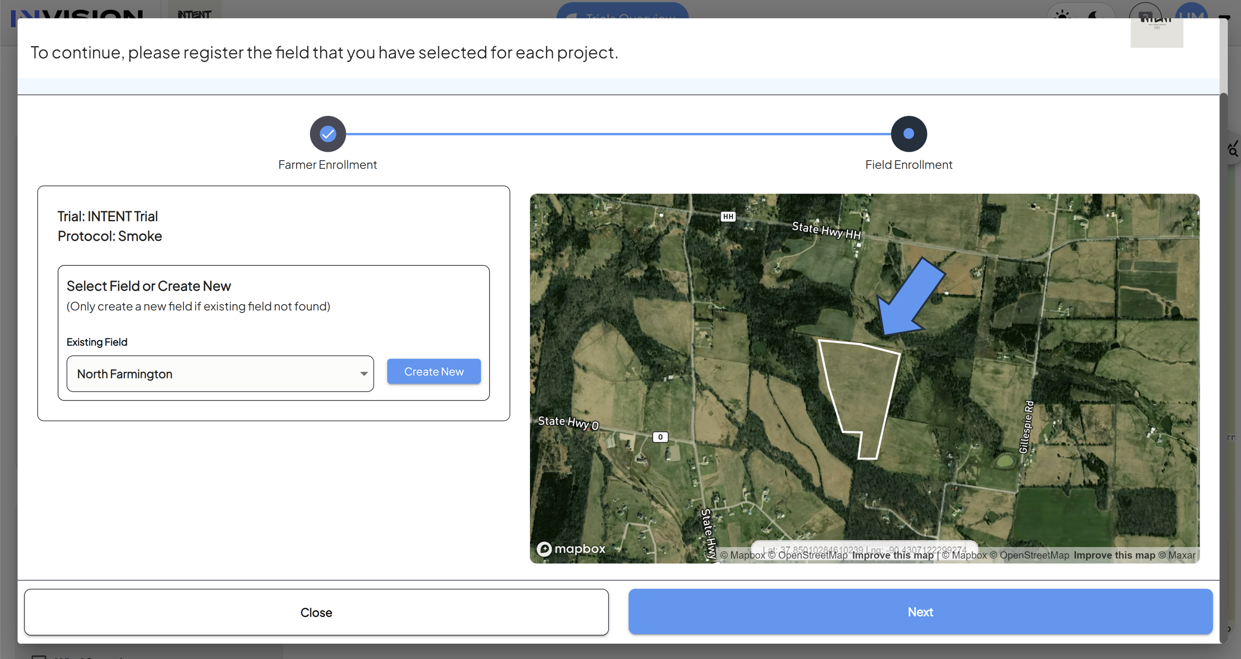The width and height of the screenshot is (1241, 659).
Task: Click the HH highway shield marker
Action: click(x=727, y=216)
